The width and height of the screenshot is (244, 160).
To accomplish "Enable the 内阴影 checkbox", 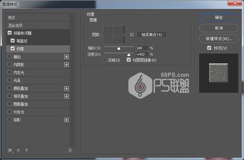I will [x=9, y=64].
